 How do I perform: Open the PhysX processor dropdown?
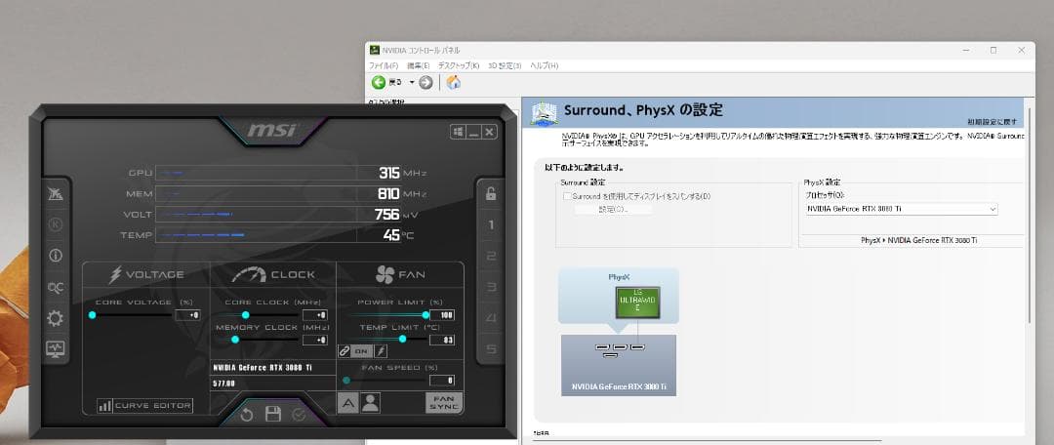click(901, 209)
